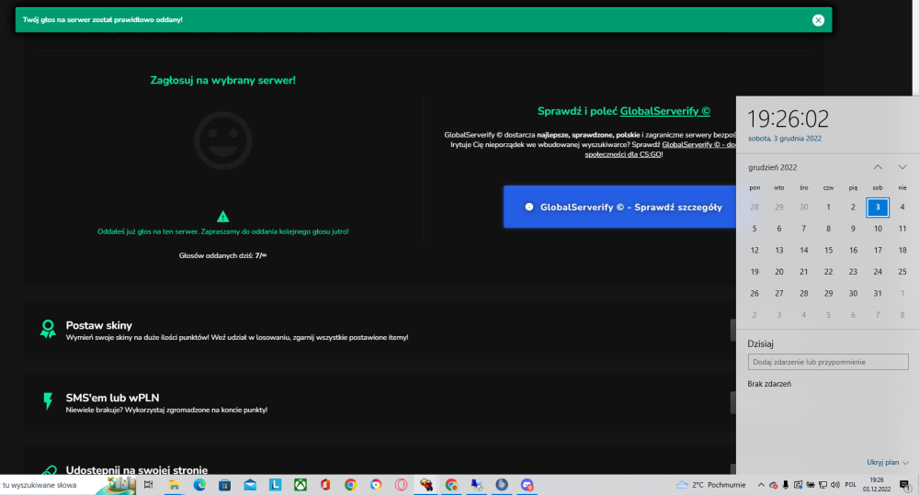Click the pon weekday column header
This screenshot has width=919, height=495.
(x=754, y=187)
